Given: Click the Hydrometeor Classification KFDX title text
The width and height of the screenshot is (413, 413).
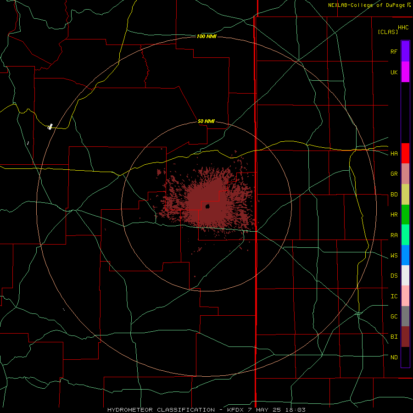Looking at the screenshot, I should click(x=206, y=410).
